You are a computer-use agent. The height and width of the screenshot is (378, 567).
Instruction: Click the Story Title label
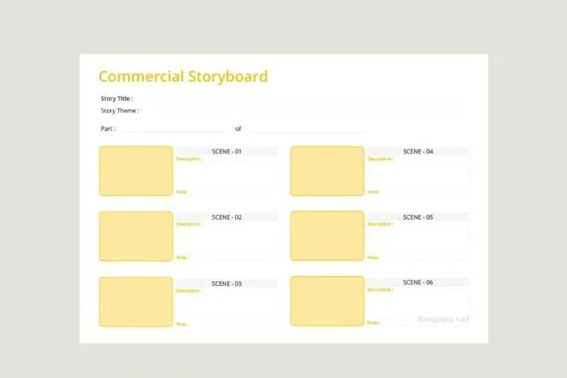click(x=117, y=99)
